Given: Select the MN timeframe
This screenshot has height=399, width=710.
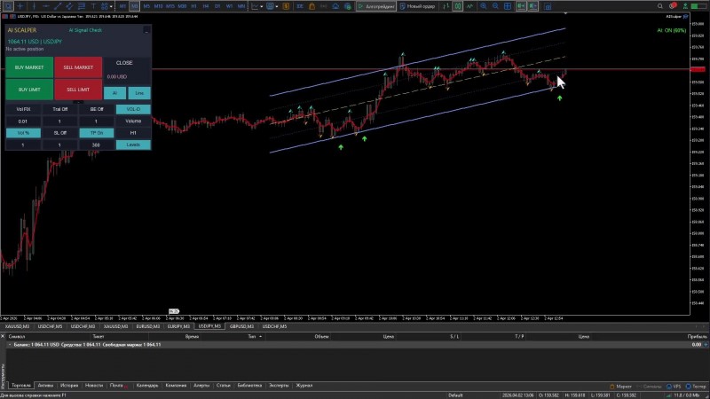Looking at the screenshot, I should click(x=241, y=6).
